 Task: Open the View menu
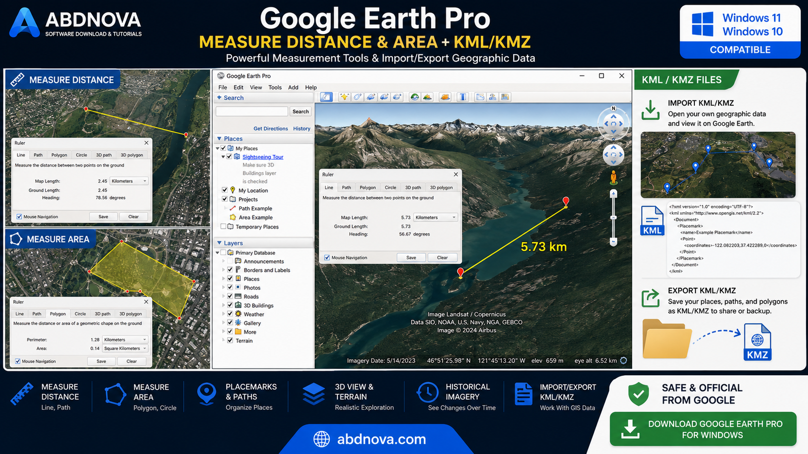tap(256, 87)
